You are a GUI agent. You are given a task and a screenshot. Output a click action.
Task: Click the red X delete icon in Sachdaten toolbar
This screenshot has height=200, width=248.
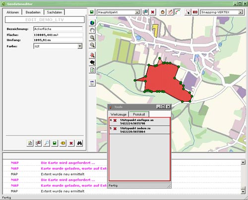point(71,143)
